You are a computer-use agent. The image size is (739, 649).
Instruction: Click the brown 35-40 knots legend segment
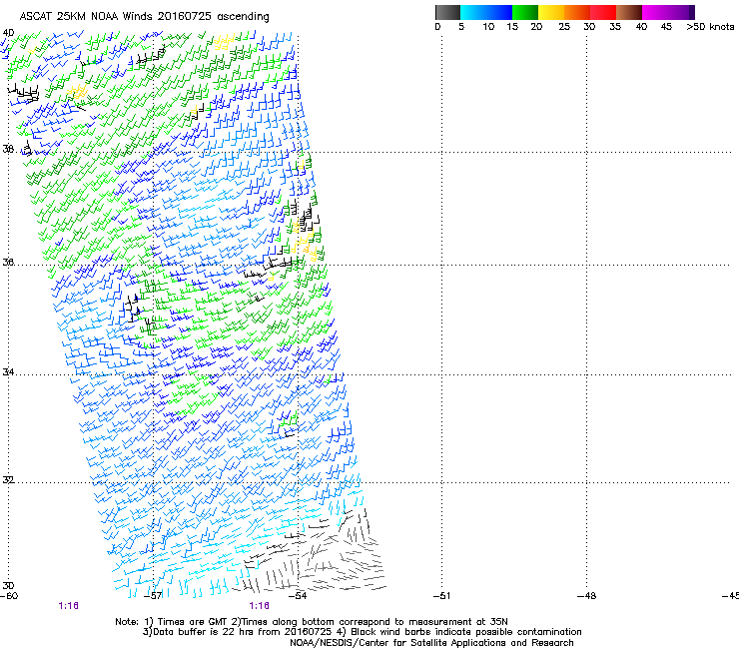(629, 12)
